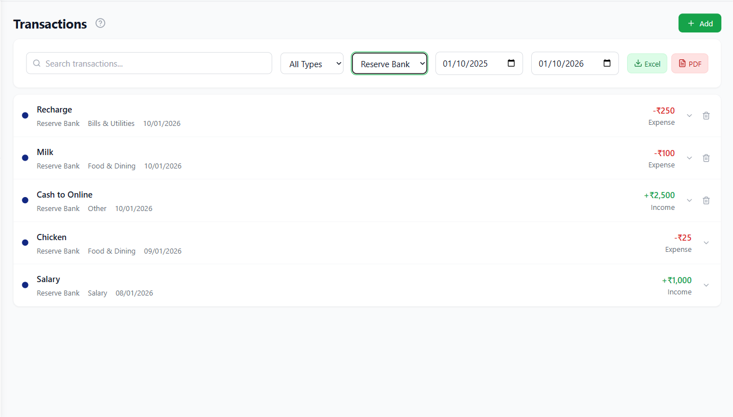Expand the Milk transaction details

689,158
